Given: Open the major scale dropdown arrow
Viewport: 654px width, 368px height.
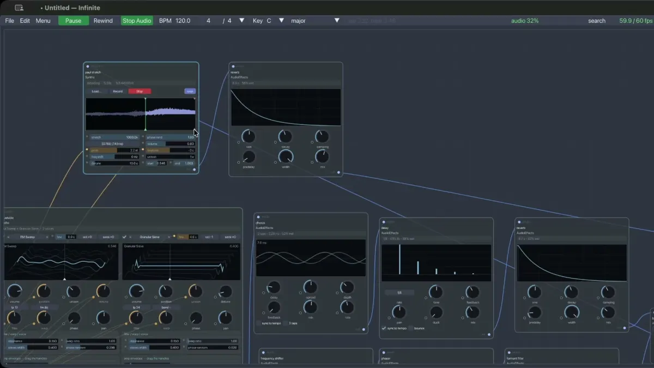Looking at the screenshot, I should pyautogui.click(x=337, y=21).
